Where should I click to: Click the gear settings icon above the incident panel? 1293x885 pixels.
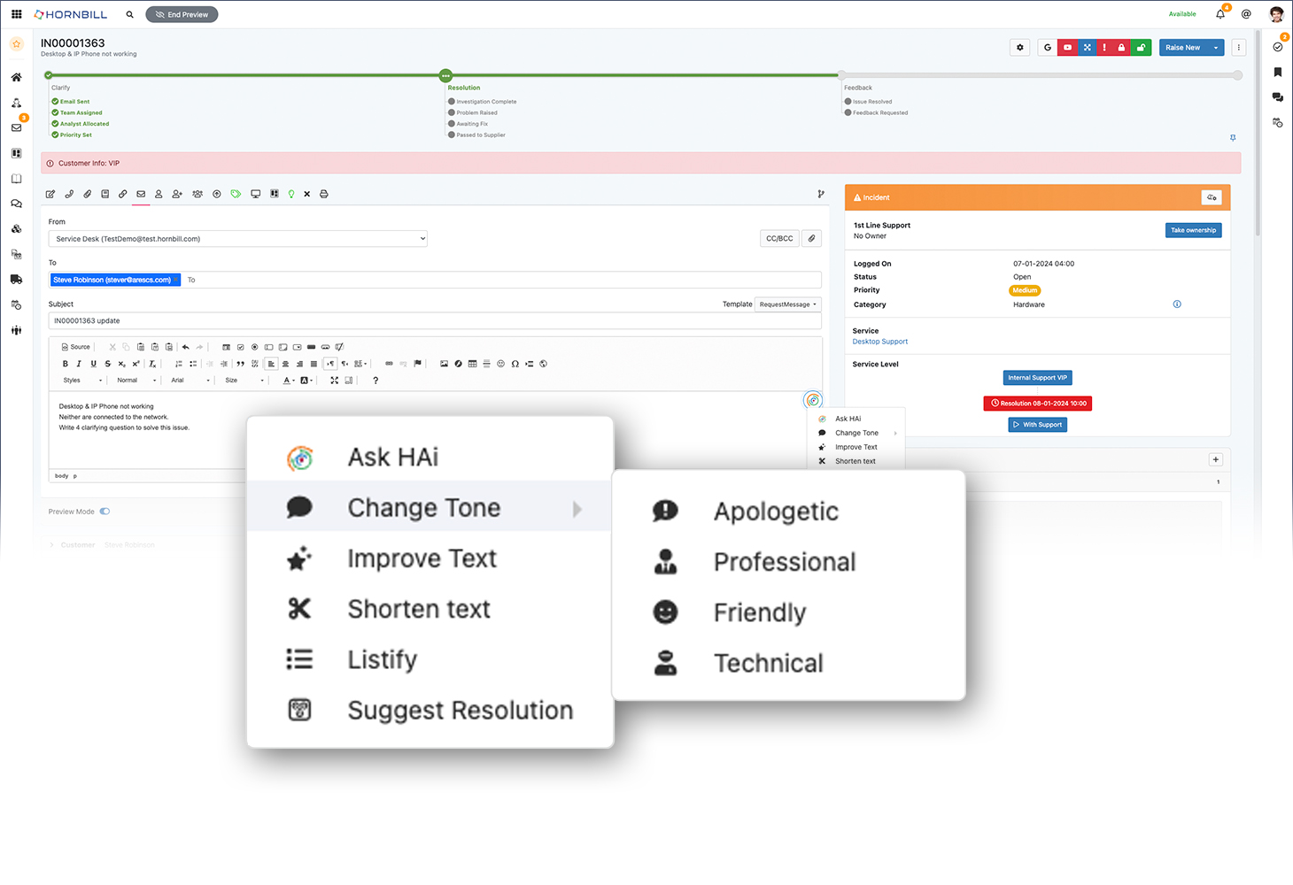tap(1019, 47)
